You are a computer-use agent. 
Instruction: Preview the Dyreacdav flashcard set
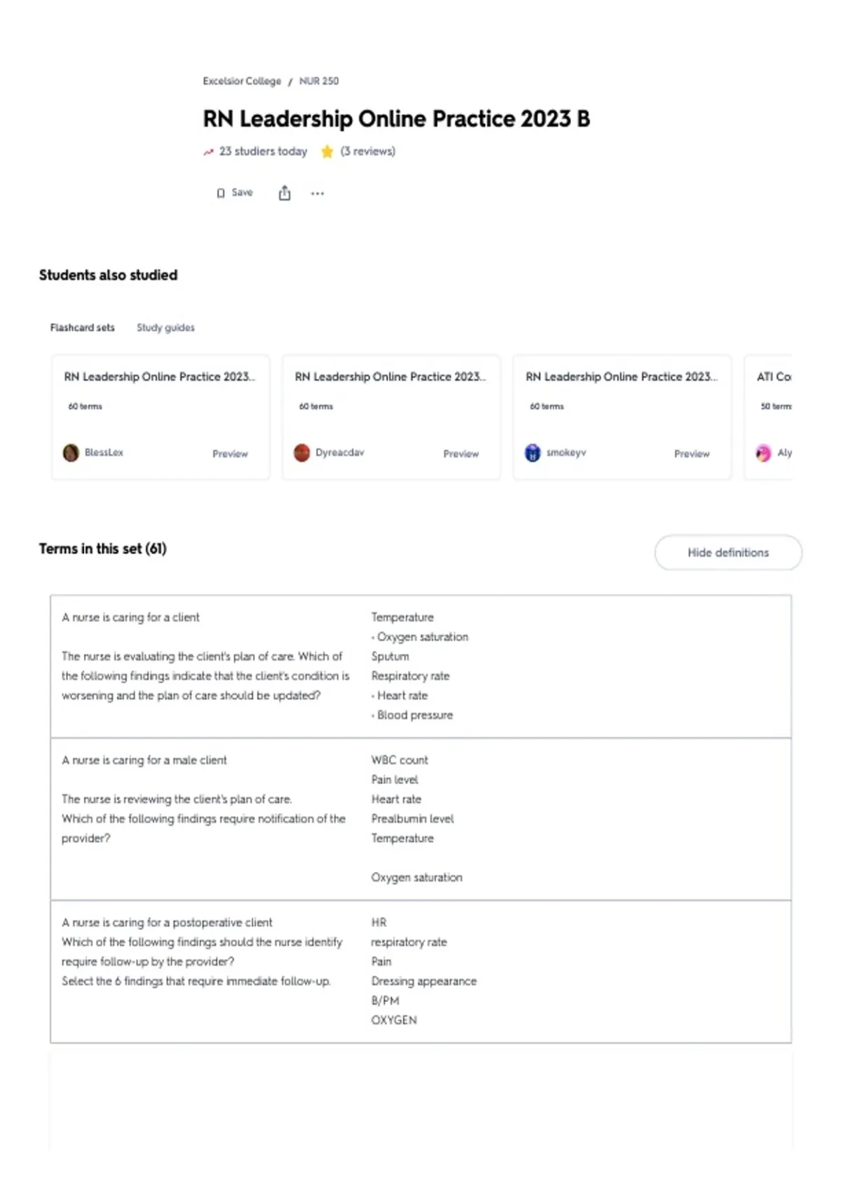(461, 454)
